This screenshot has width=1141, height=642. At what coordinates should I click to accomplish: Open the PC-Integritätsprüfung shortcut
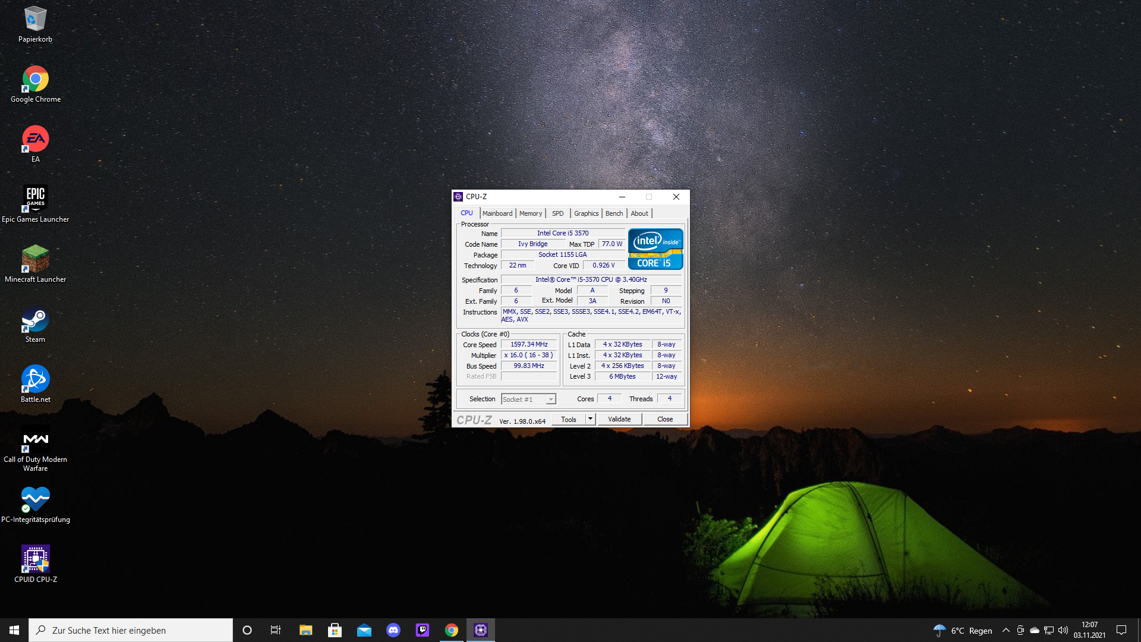pyautogui.click(x=35, y=499)
